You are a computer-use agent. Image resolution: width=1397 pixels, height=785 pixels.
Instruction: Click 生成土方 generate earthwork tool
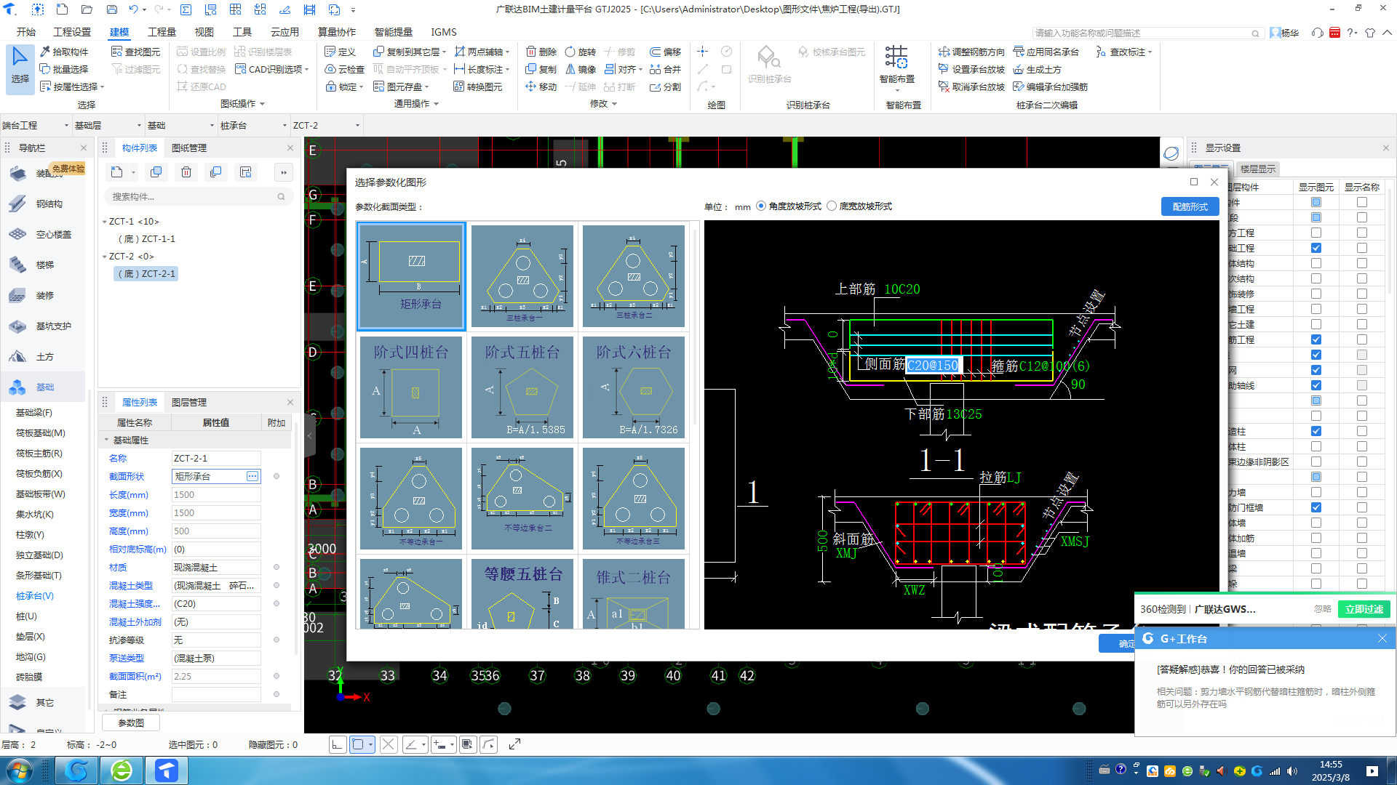tap(1037, 69)
